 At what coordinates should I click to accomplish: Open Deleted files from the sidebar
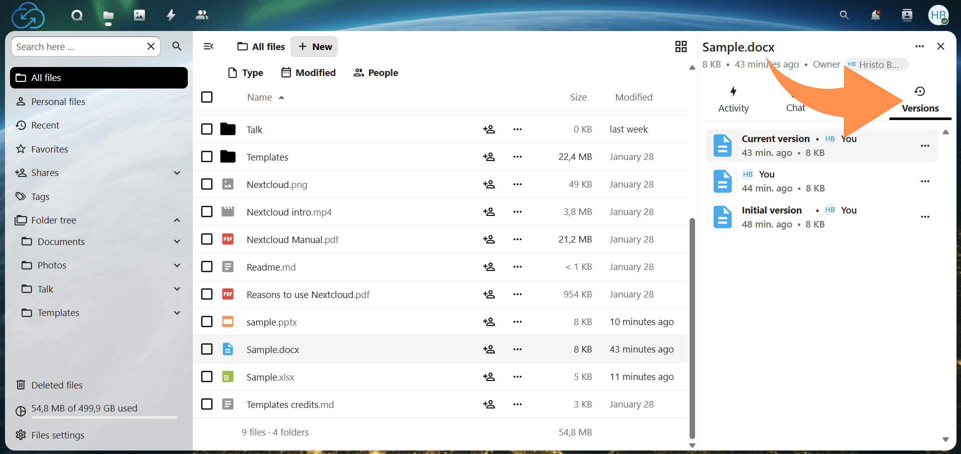tap(57, 384)
